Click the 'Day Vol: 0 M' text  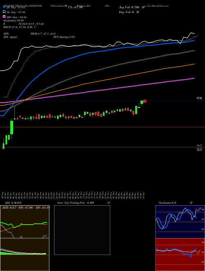[129, 12]
